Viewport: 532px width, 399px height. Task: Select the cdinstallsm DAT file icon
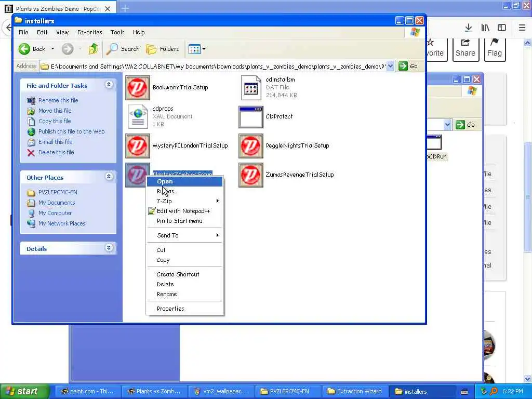[251, 88]
